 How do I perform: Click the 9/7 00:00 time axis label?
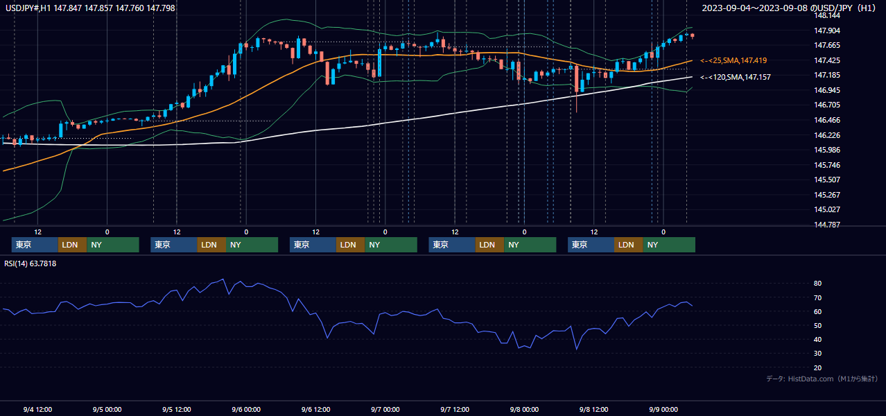(x=385, y=410)
